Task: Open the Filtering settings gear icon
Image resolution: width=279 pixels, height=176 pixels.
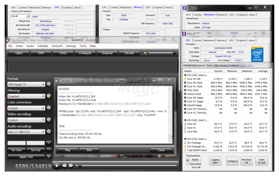Action: [49, 96]
